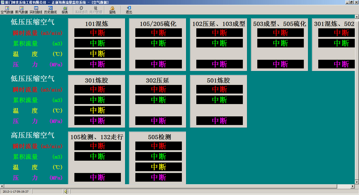Screen dimensions: 359x195
Task: Open the 报表 report toolbar button
Action: point(65,10)
